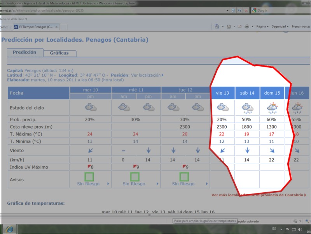The image size is (311, 234).
Task: Open Internet Explorer from the taskbar
Action: pyautogui.click(x=10, y=229)
